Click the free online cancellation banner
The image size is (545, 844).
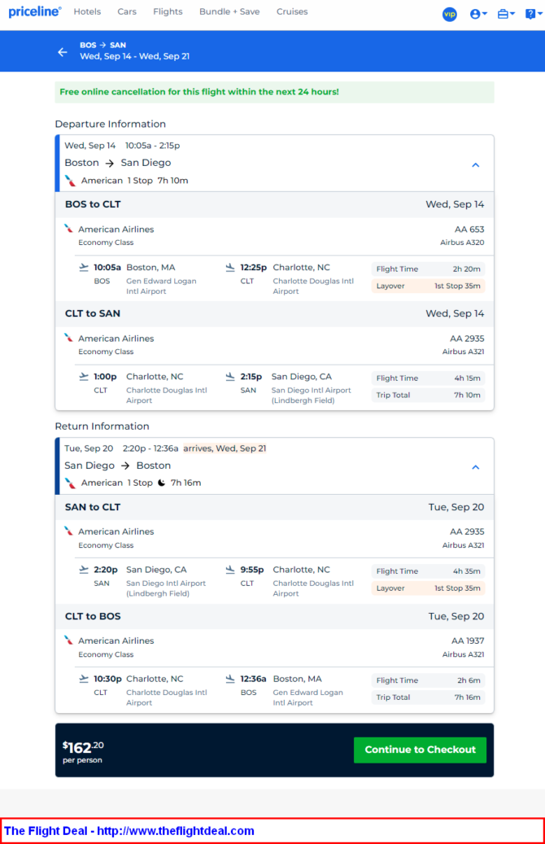[274, 92]
